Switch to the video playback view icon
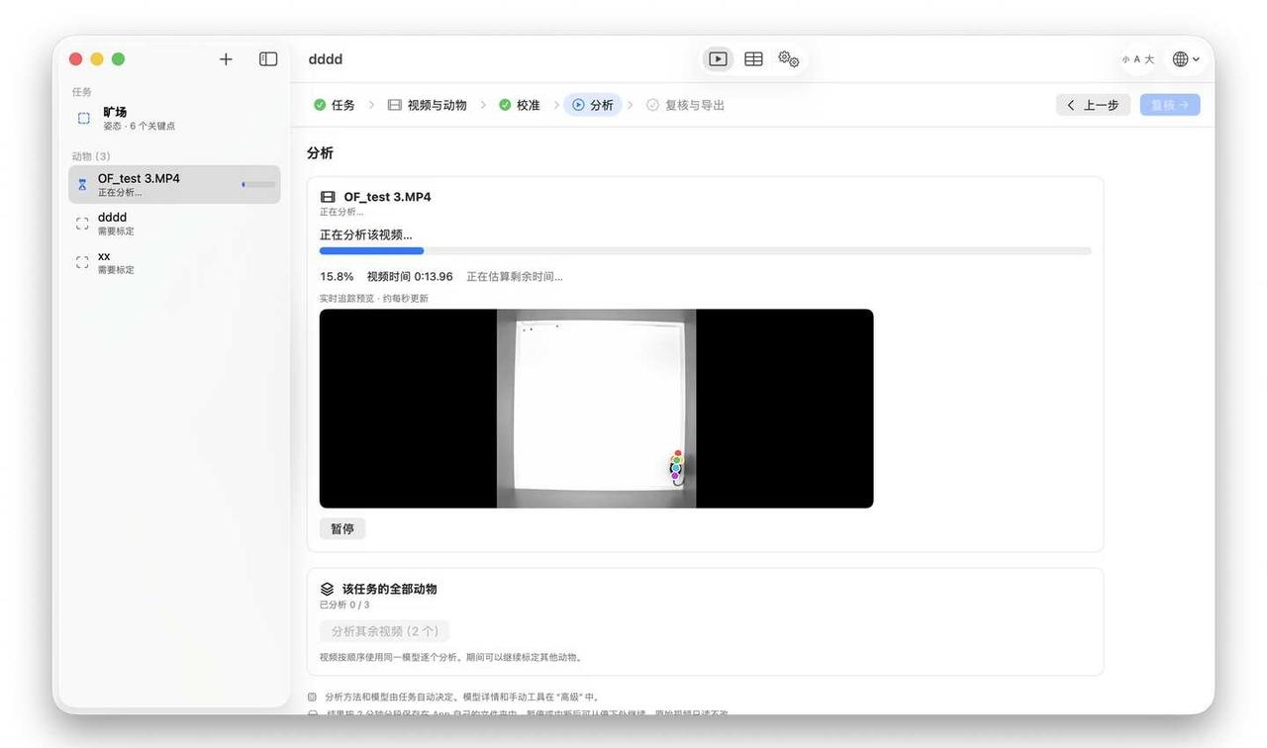This screenshot has height=748, width=1267. pos(719,59)
